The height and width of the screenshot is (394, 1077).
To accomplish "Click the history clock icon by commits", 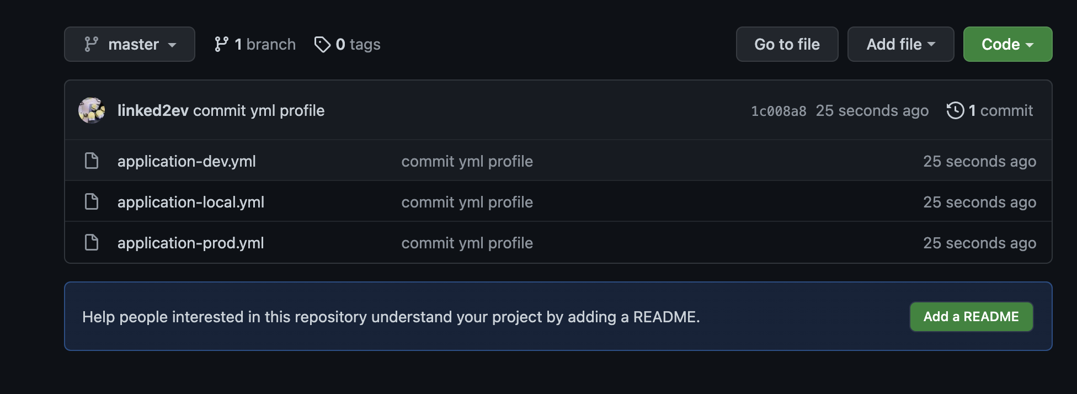I will [955, 110].
